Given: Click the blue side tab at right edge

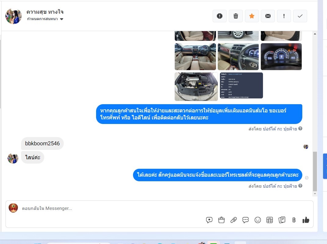Looking at the screenshot, I should pos(325,166).
